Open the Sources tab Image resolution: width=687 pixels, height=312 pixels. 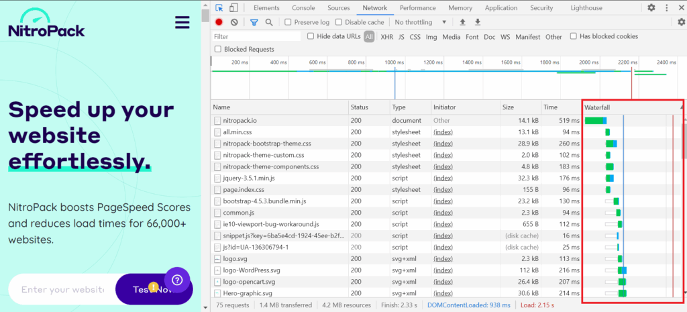coord(339,8)
